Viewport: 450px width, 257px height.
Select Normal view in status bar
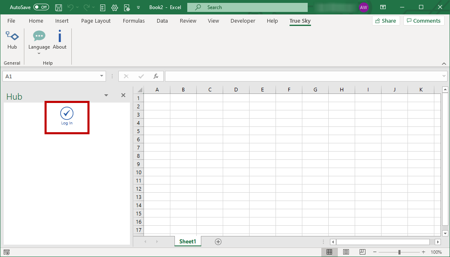click(x=330, y=252)
